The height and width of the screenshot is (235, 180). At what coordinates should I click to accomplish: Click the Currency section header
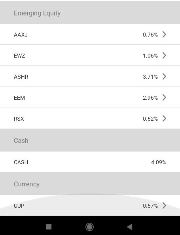click(x=90, y=184)
